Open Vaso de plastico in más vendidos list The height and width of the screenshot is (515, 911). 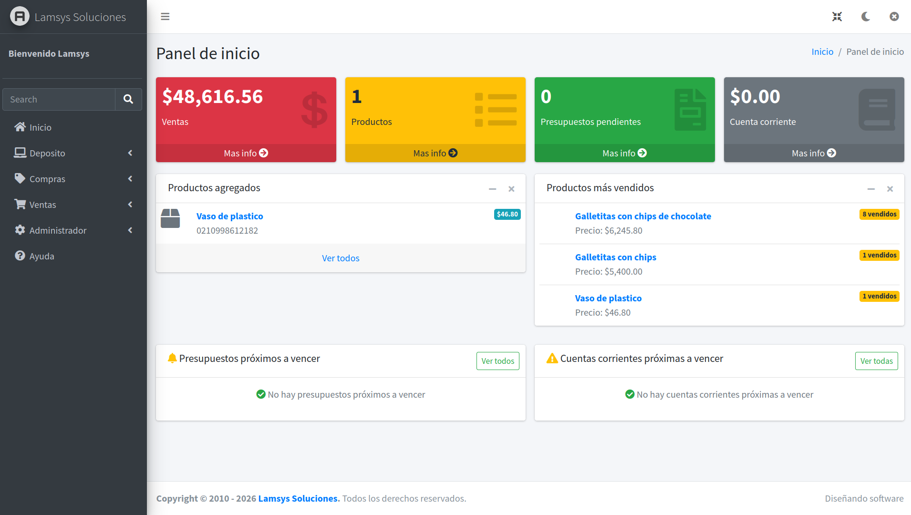click(608, 298)
